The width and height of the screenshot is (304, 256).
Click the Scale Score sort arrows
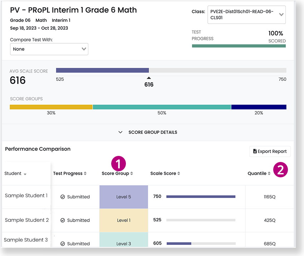179,174
